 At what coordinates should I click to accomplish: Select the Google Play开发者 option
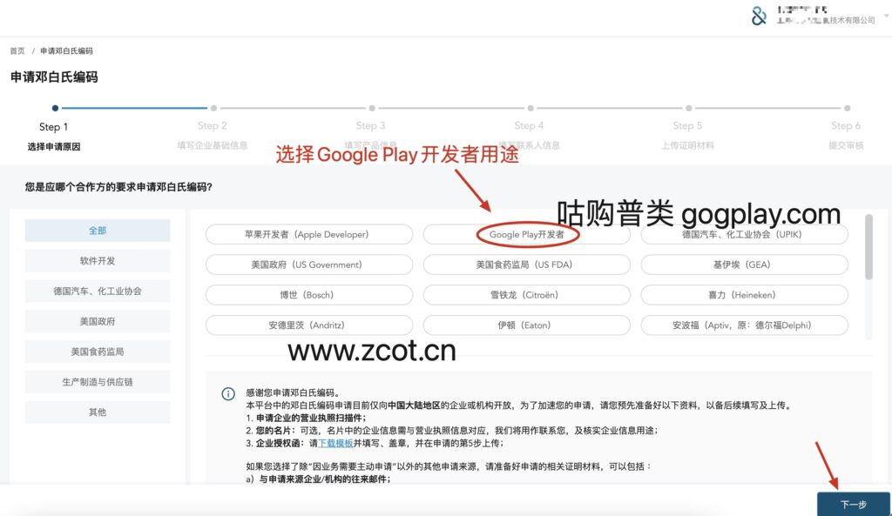(x=526, y=234)
